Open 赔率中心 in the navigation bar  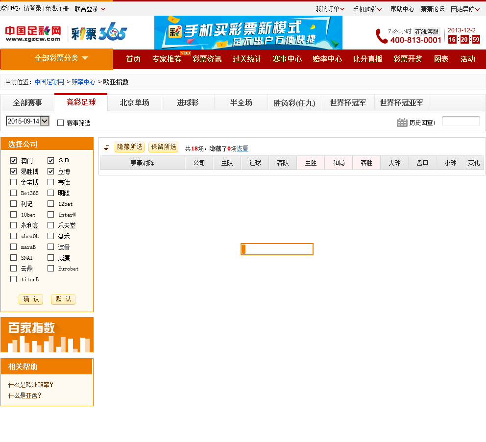tap(327, 59)
